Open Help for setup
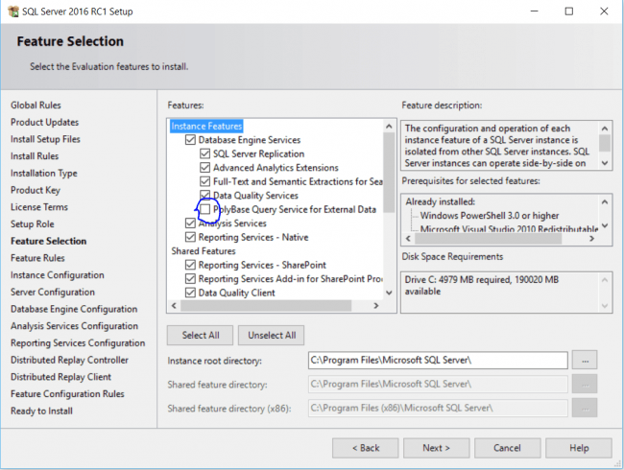 (579, 448)
